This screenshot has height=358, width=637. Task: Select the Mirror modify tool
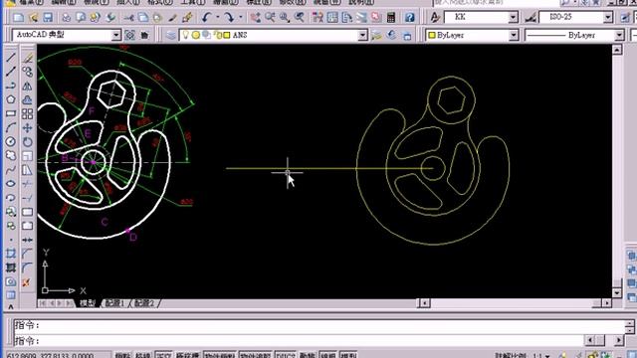27,87
